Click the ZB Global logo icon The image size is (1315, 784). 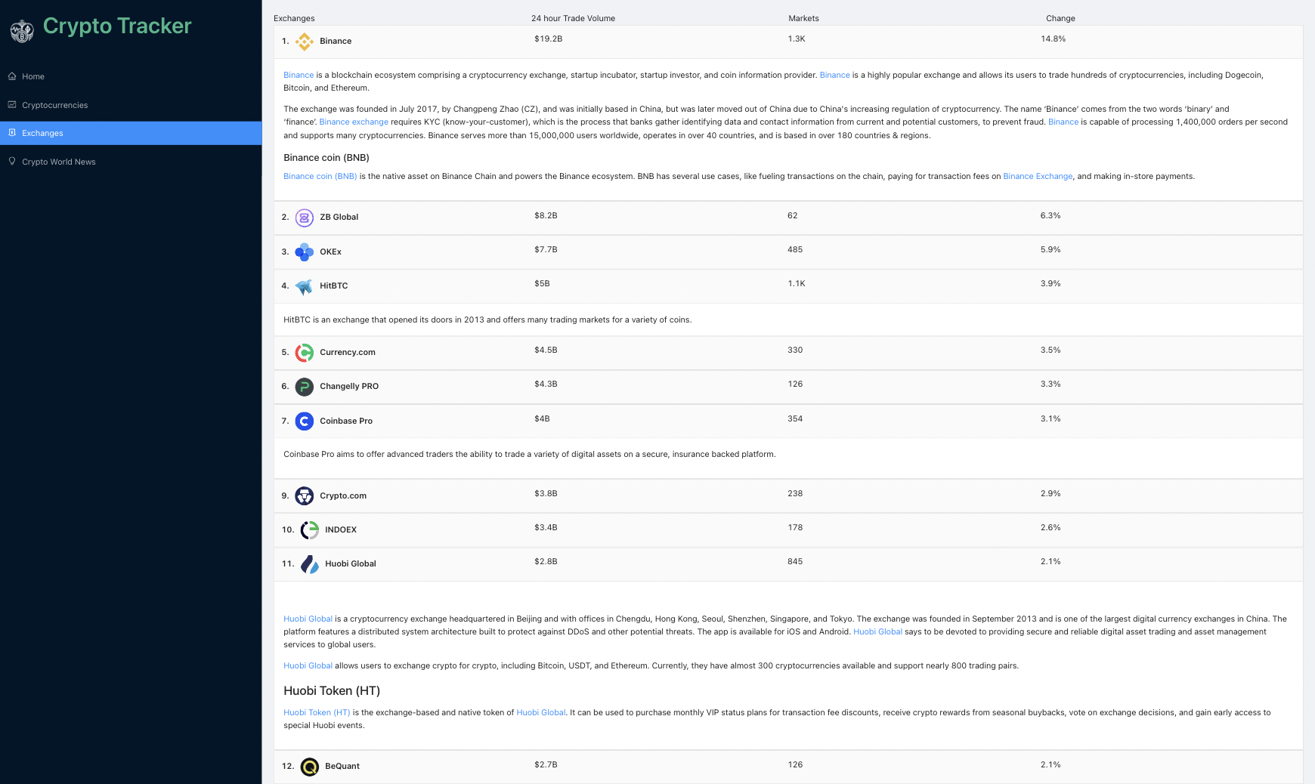304,218
